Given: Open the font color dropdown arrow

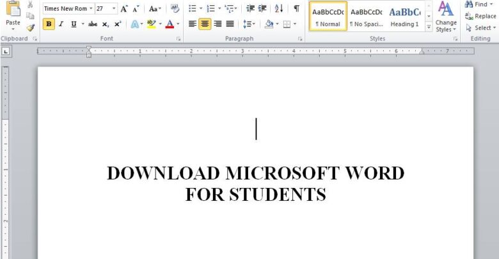Looking at the screenshot, I should coord(178,24).
